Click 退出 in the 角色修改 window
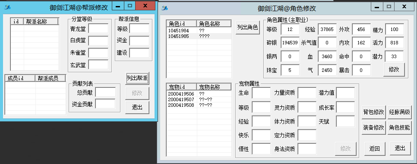The height and width of the screenshot is (164, 417). point(400,149)
